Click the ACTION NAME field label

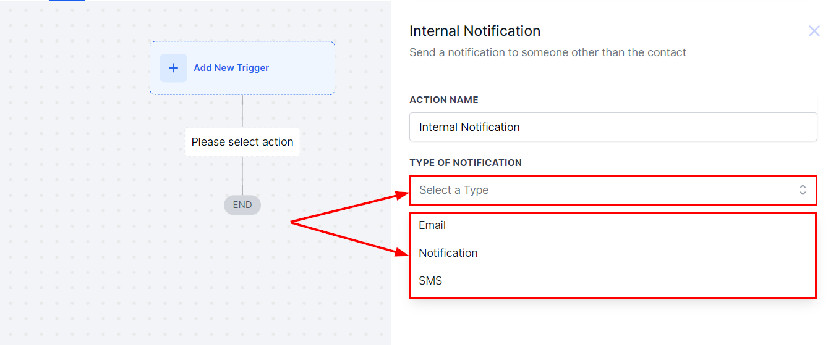(x=444, y=100)
